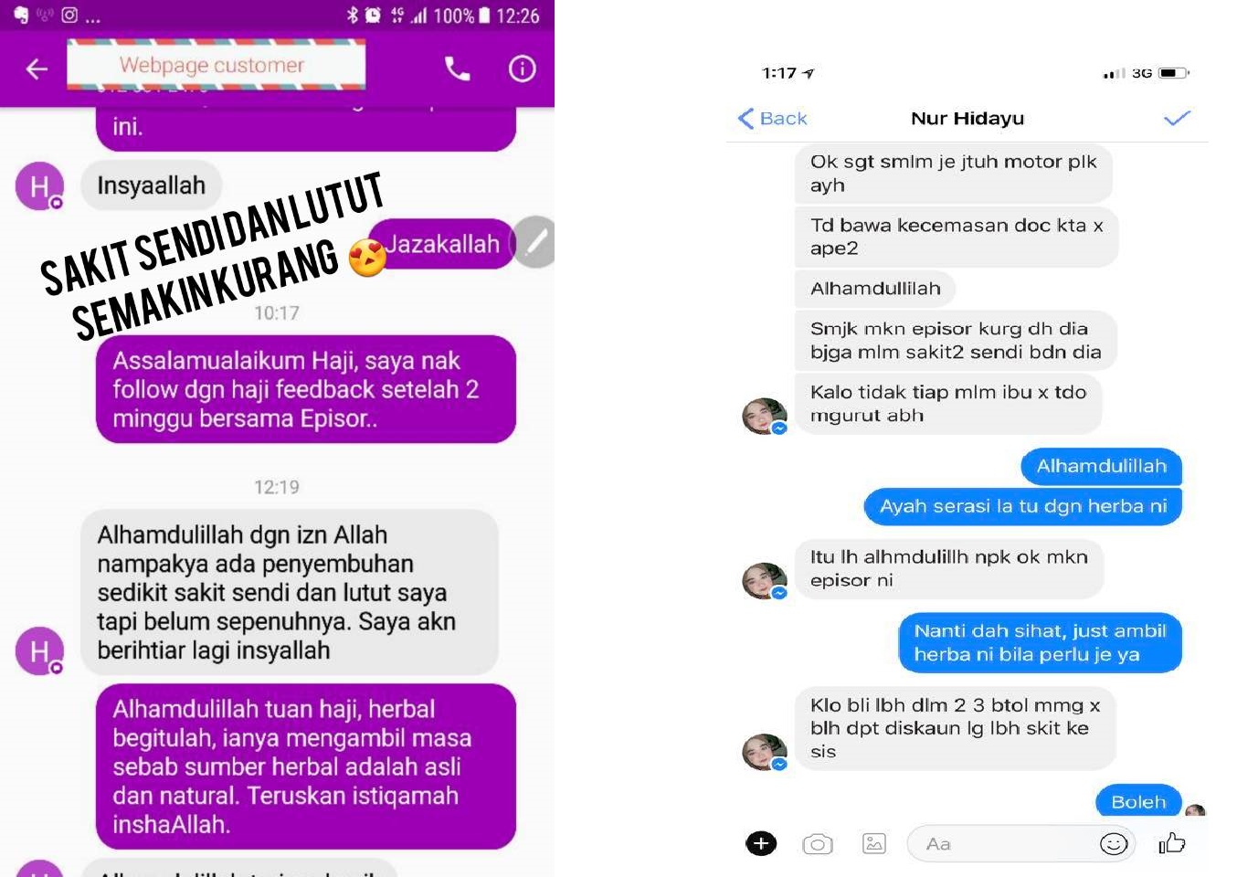The width and height of the screenshot is (1237, 877).
Task: Tap the heart-eyes emoji sticker
Action: pyautogui.click(x=367, y=258)
